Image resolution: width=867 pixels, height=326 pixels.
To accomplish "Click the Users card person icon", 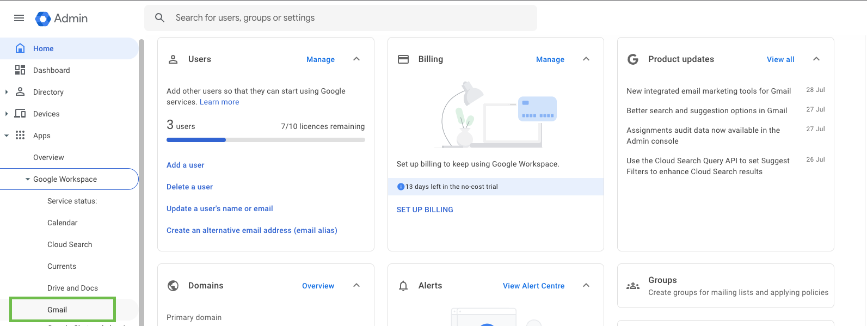I will [x=173, y=59].
